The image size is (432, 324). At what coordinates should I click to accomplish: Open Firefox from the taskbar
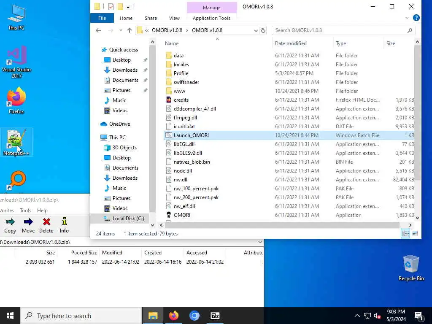click(x=173, y=316)
